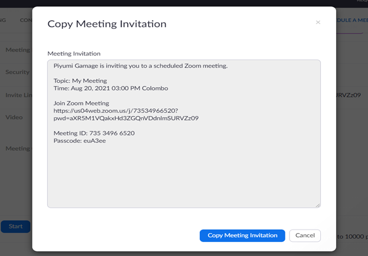Close the dialog with the X icon
This screenshot has width=368, height=256.
tap(318, 22)
